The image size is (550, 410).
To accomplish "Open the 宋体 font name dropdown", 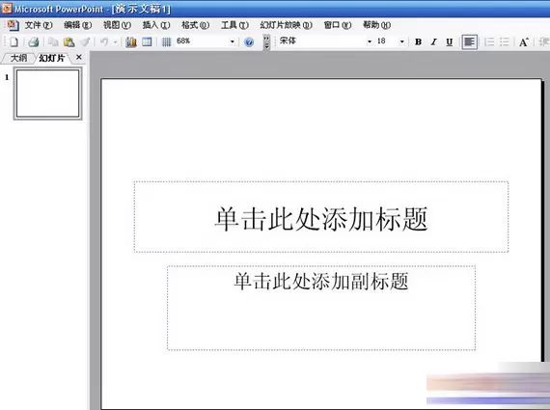I will [x=369, y=41].
